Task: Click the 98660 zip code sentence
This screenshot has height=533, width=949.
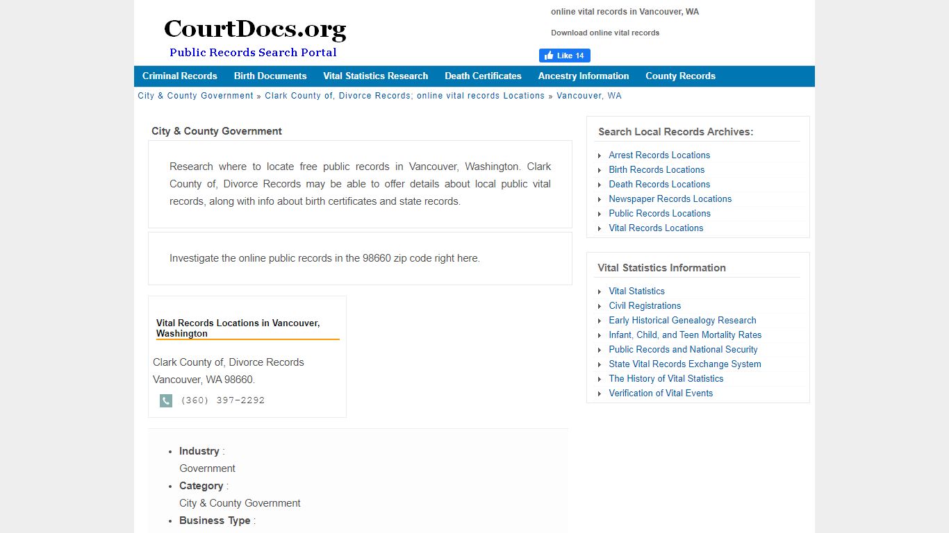Action: point(324,258)
